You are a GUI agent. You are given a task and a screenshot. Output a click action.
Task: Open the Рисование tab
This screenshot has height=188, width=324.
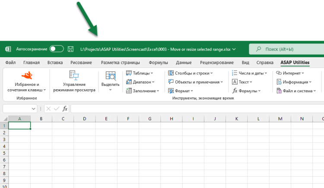(x=81, y=62)
